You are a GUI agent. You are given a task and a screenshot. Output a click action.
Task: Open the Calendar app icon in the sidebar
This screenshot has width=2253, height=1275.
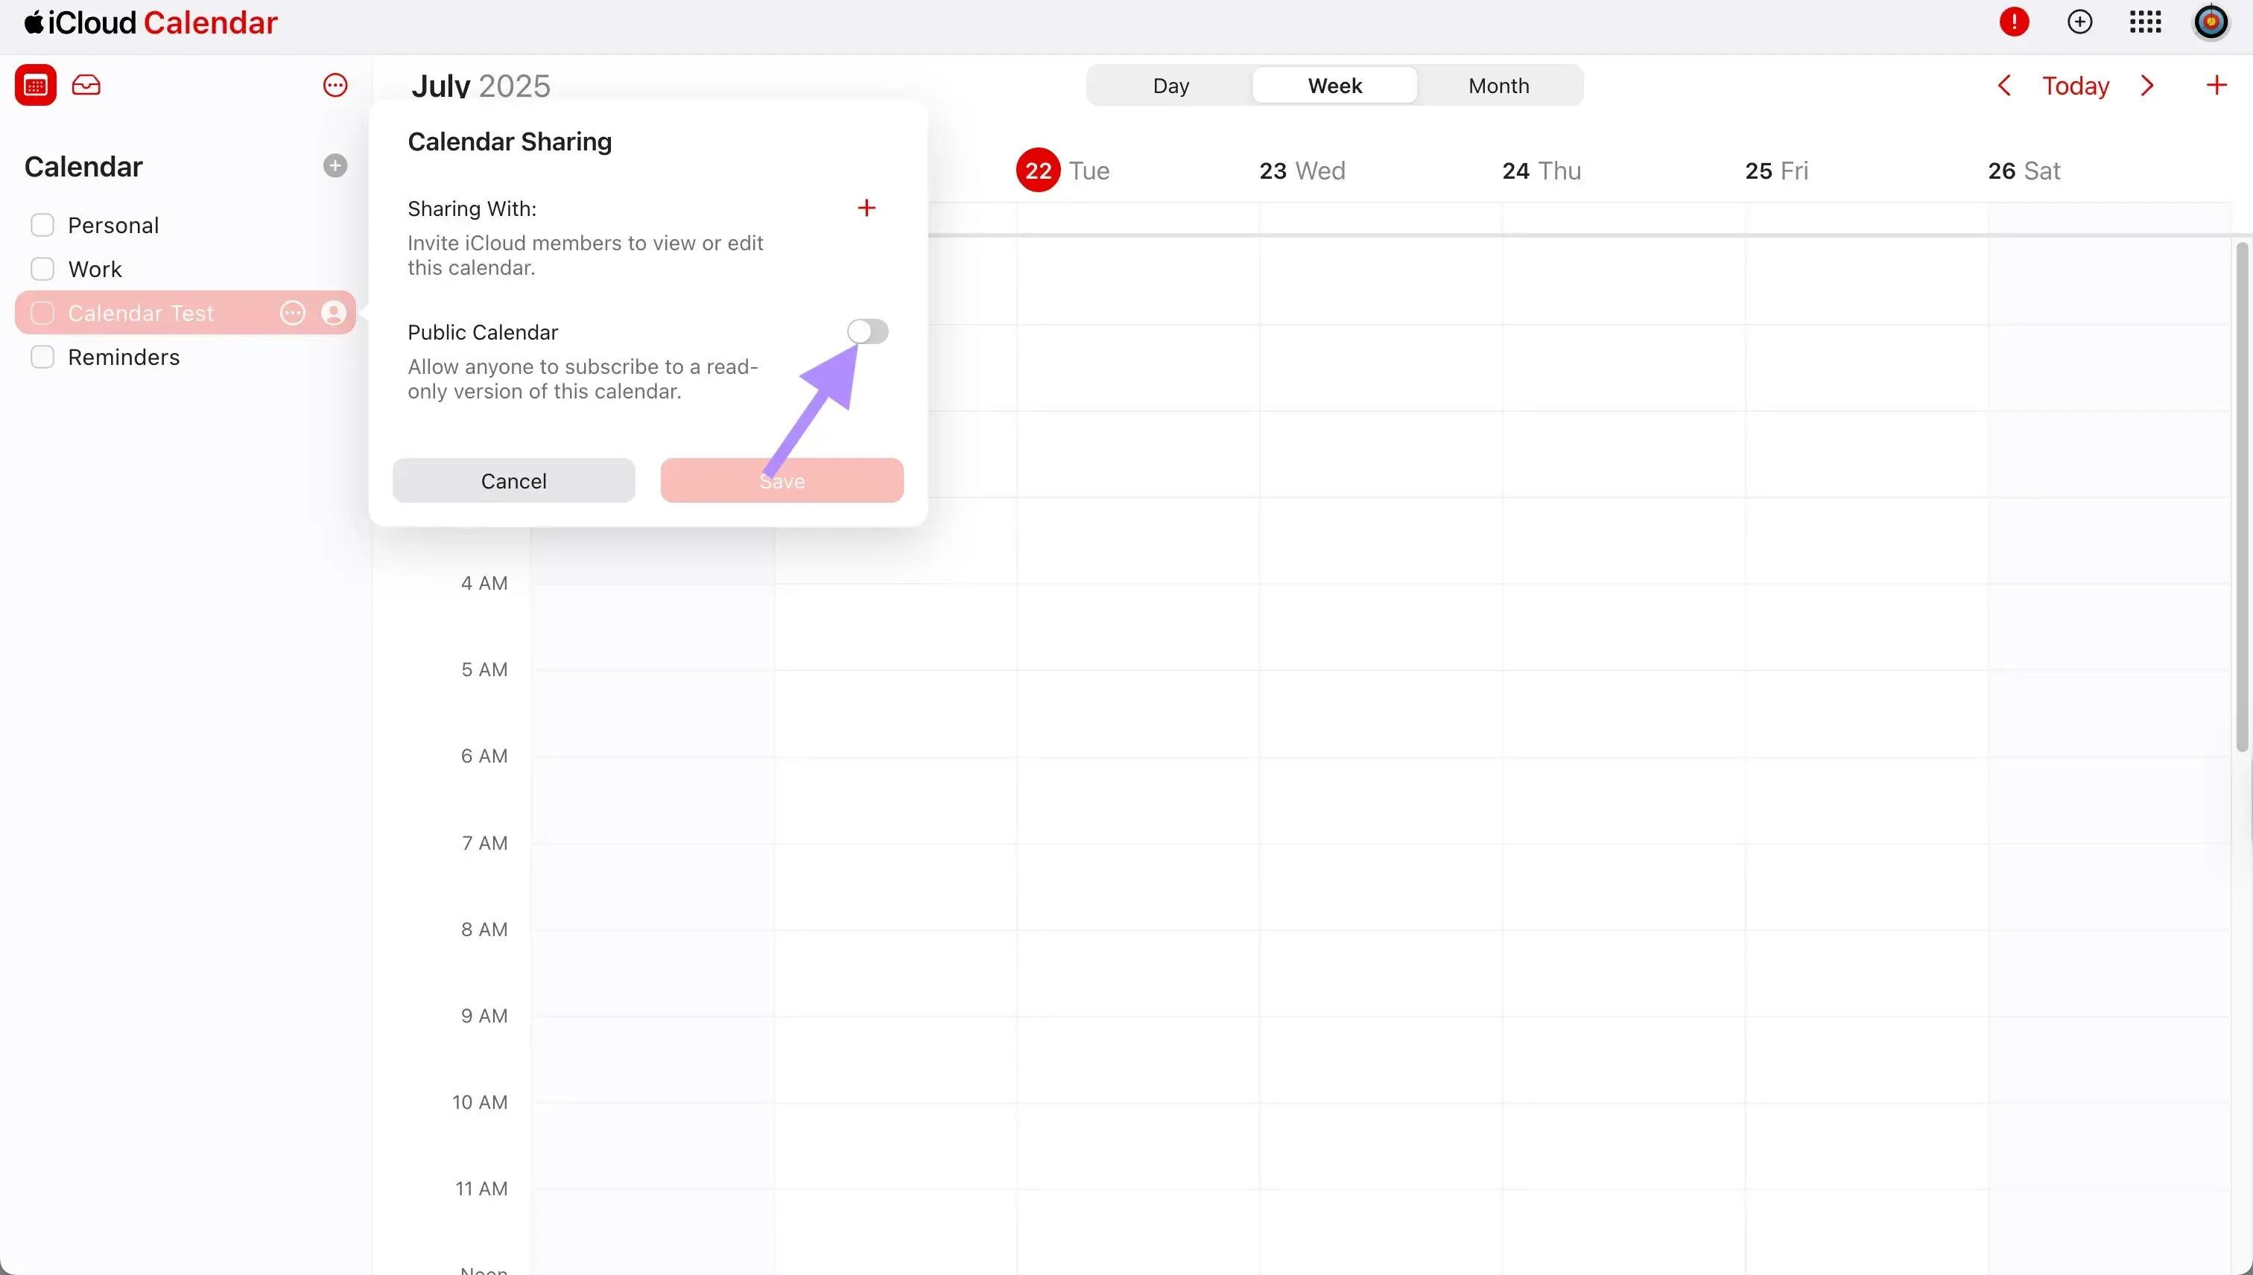36,85
